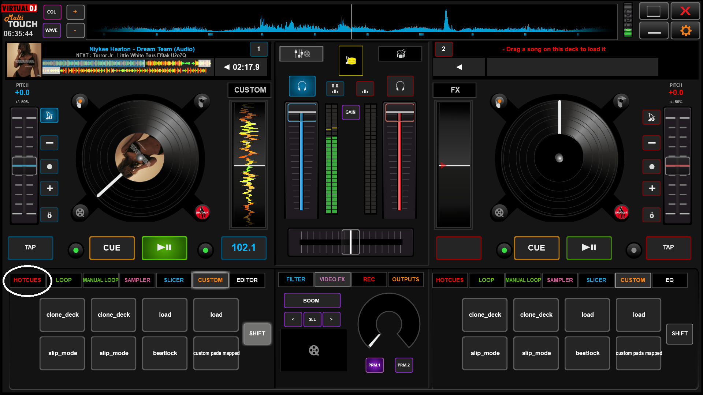Switch to deck 1 SAMPLER tab
The width and height of the screenshot is (703, 395).
pyautogui.click(x=137, y=280)
